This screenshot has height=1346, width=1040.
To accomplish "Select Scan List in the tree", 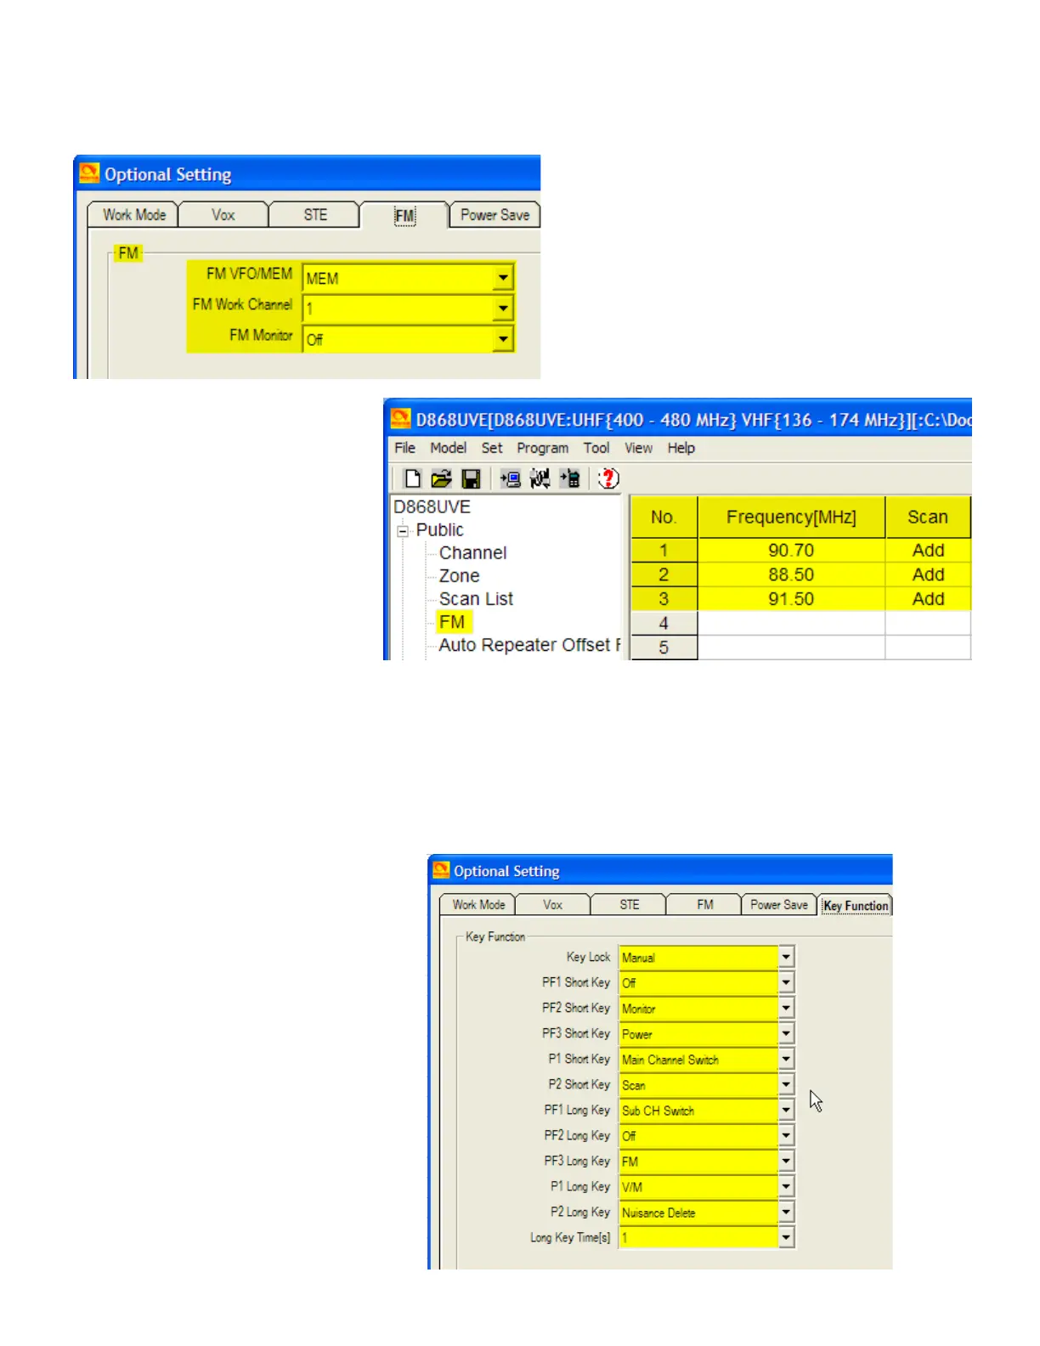I will pos(476,599).
